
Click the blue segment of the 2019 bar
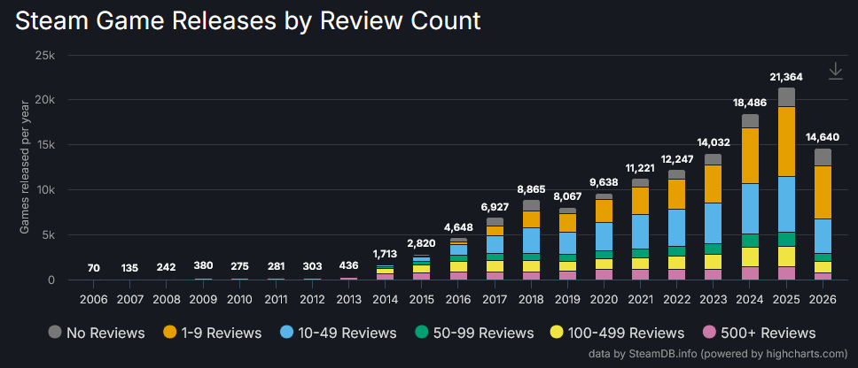point(567,243)
